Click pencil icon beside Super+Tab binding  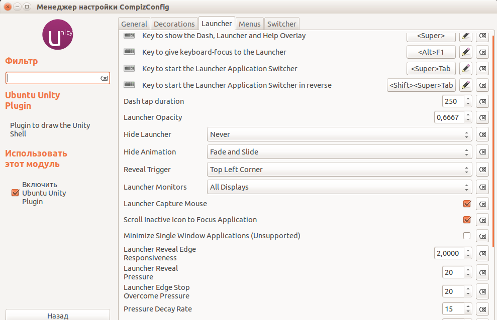(466, 69)
